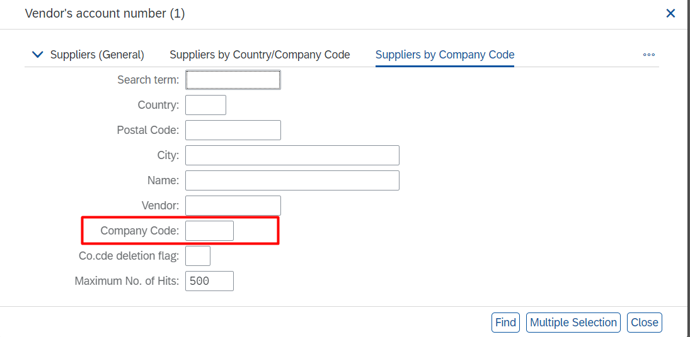Focus the Vendor number field
The width and height of the screenshot is (690, 337).
pos(233,206)
